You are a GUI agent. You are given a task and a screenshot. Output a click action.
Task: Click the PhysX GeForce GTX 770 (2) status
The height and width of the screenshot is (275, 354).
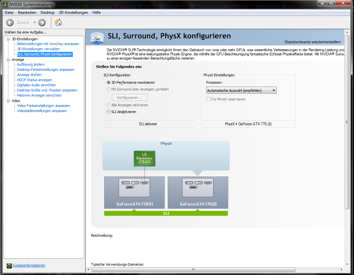248,124
